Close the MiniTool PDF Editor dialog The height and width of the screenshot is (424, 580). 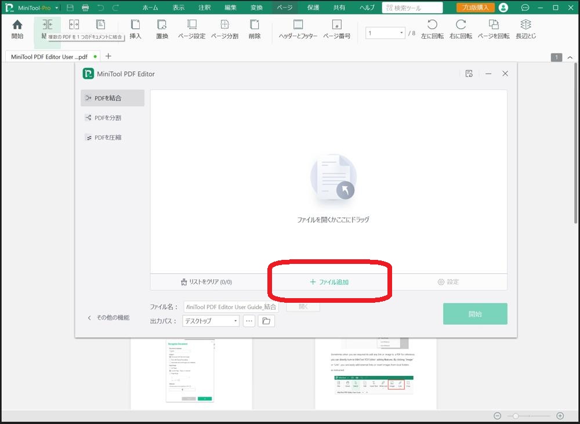[505, 74]
